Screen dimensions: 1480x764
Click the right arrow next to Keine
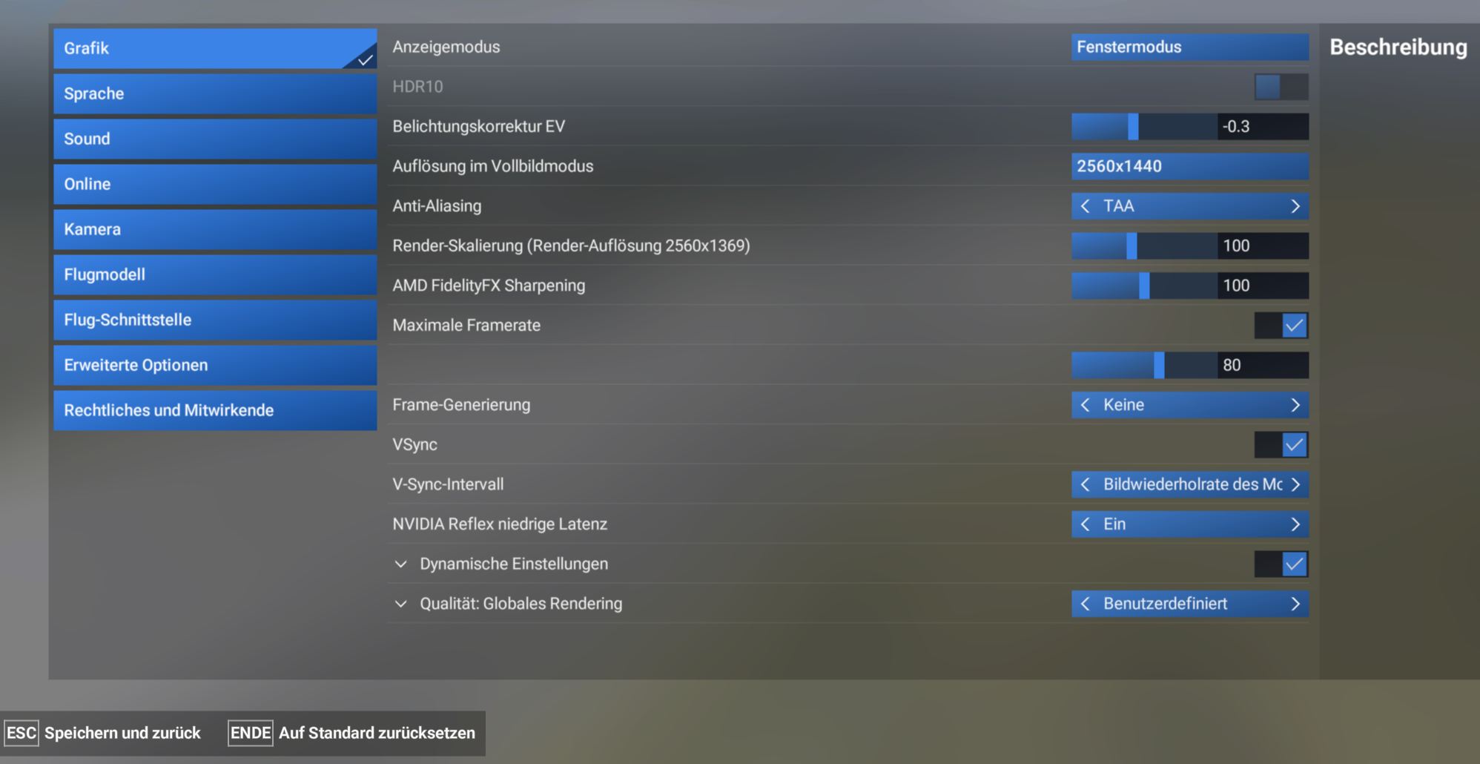1295,405
